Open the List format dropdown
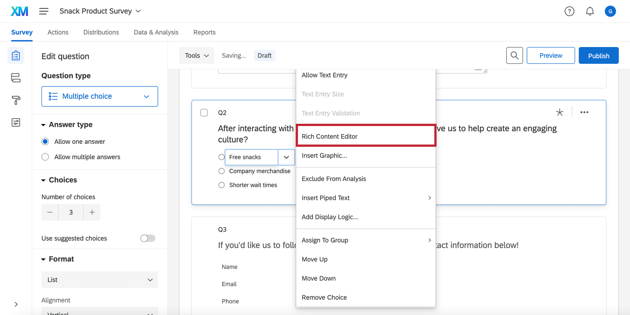 pos(100,280)
